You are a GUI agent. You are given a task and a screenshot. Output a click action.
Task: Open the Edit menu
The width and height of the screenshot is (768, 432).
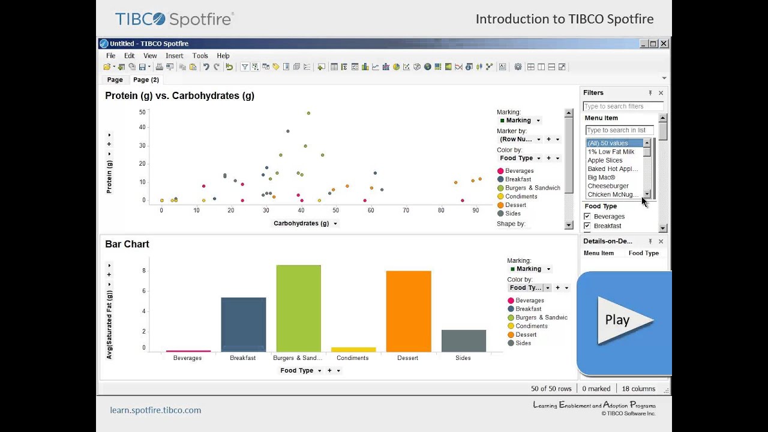coord(130,56)
